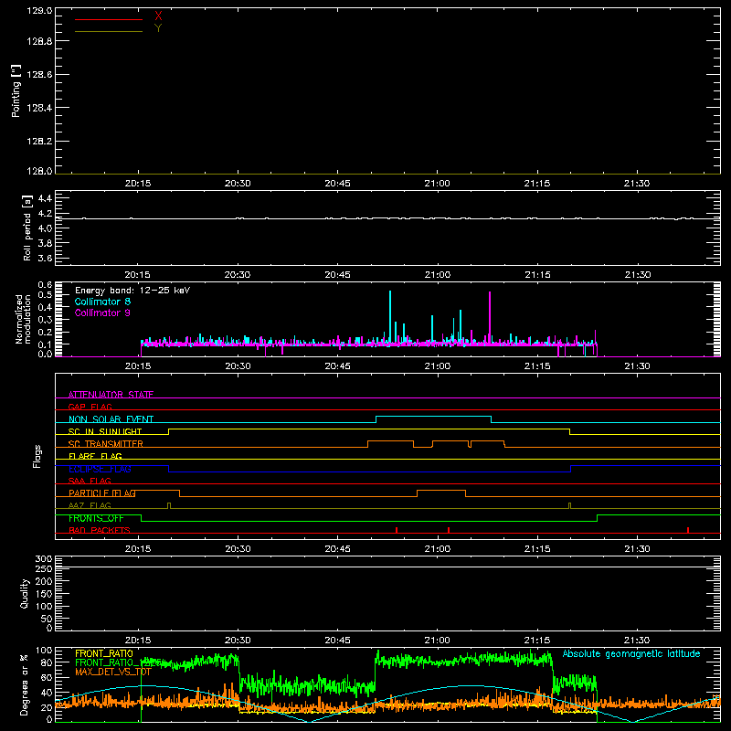Click the 'Degrees or %' axis title
The image size is (731, 731).
[25, 684]
